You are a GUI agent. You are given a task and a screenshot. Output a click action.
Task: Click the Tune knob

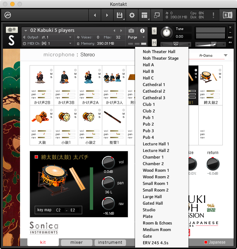click(167, 33)
